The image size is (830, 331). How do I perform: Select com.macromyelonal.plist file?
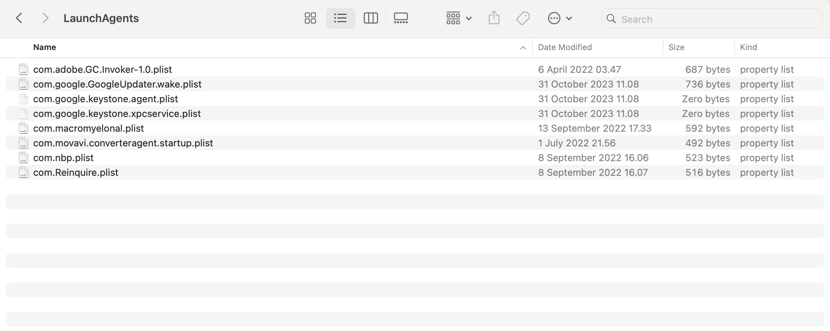[415, 128]
